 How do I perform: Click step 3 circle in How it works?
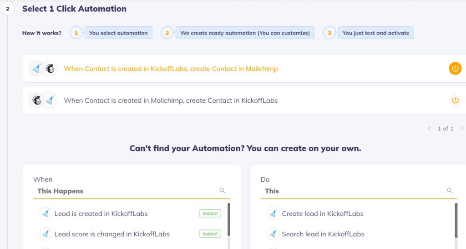329,33
